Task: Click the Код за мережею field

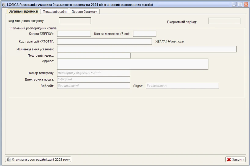Action: pyautogui.click(x=145, y=34)
